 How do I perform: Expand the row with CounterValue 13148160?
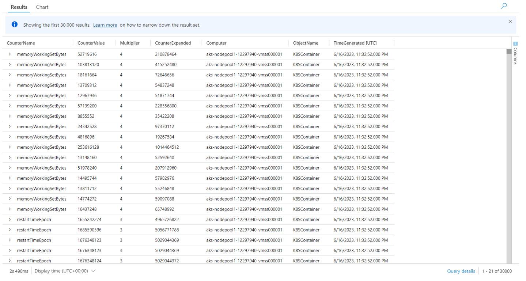(x=10, y=157)
